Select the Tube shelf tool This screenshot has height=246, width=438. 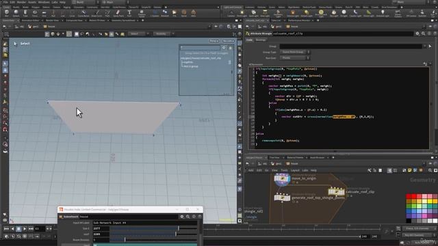pyautogui.click(x=25, y=13)
